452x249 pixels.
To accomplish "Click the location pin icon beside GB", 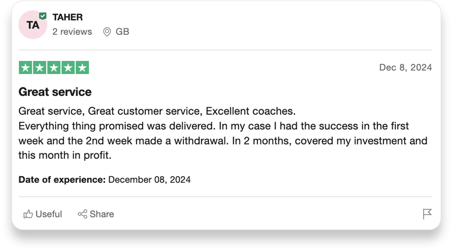I will 107,32.
